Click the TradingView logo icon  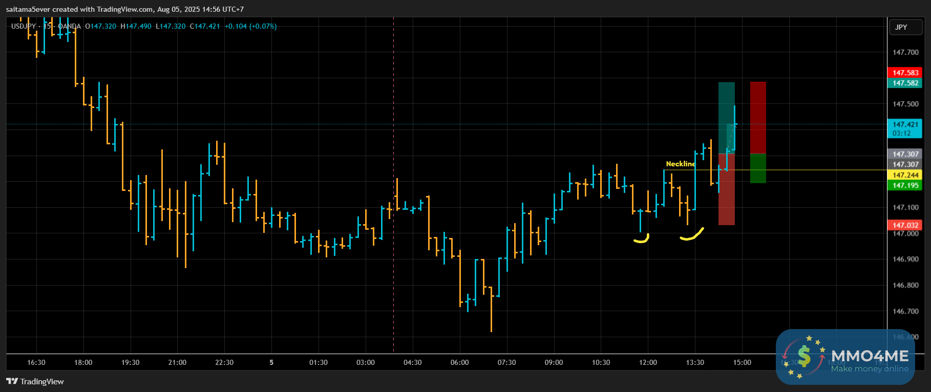12,381
